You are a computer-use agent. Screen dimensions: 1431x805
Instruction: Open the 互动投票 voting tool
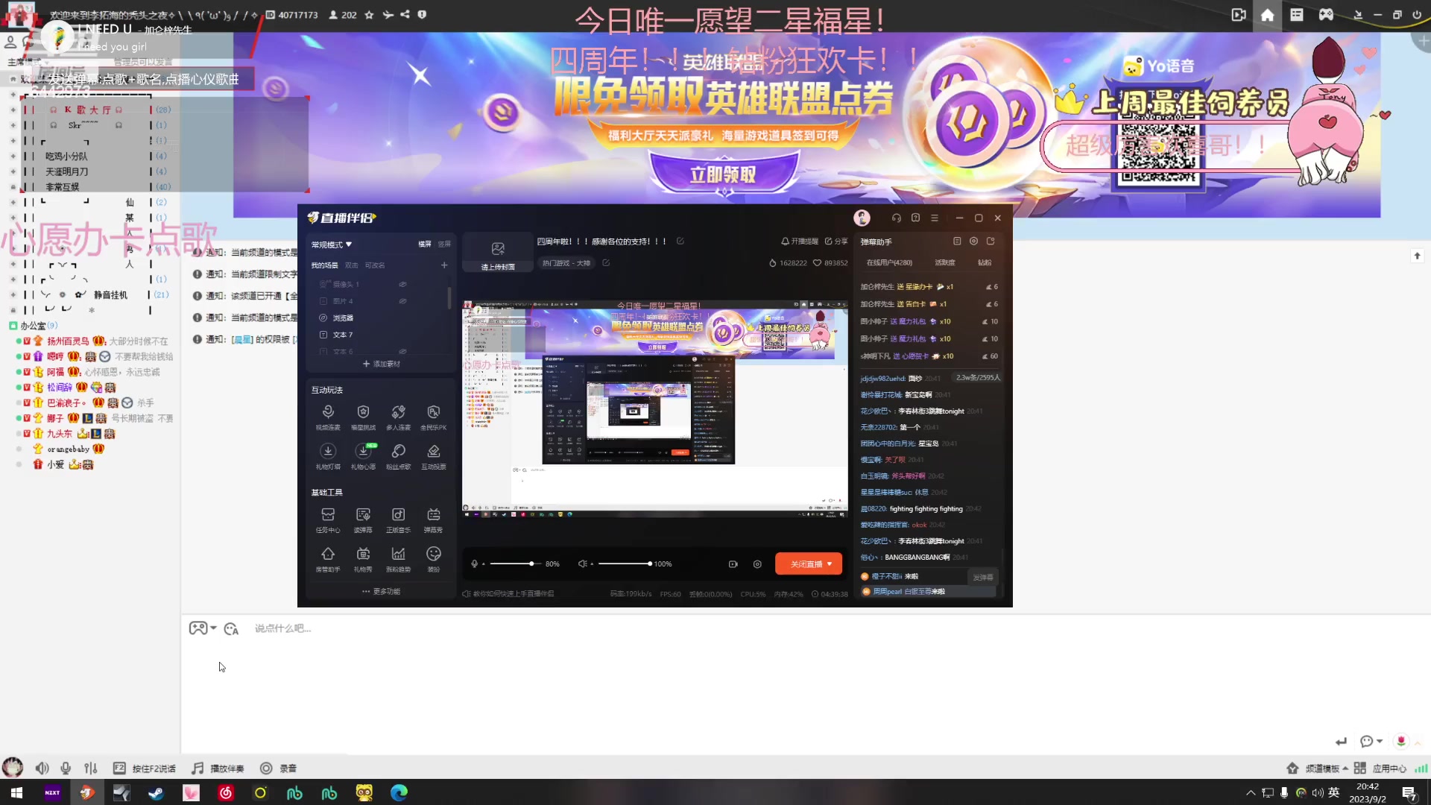coord(433,457)
